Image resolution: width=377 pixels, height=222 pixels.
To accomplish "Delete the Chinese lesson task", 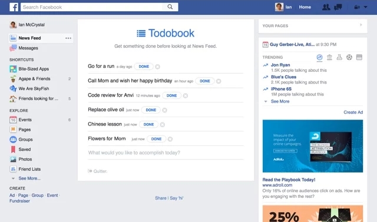I will click(163, 124).
